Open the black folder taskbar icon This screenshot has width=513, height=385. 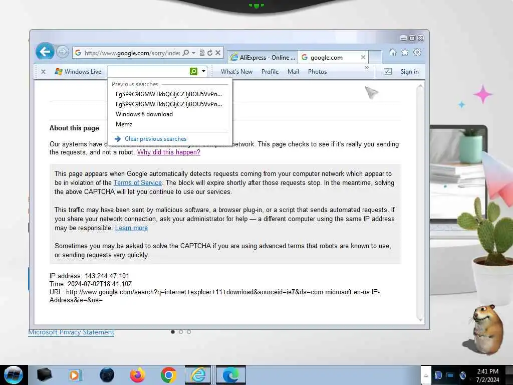[44, 375]
